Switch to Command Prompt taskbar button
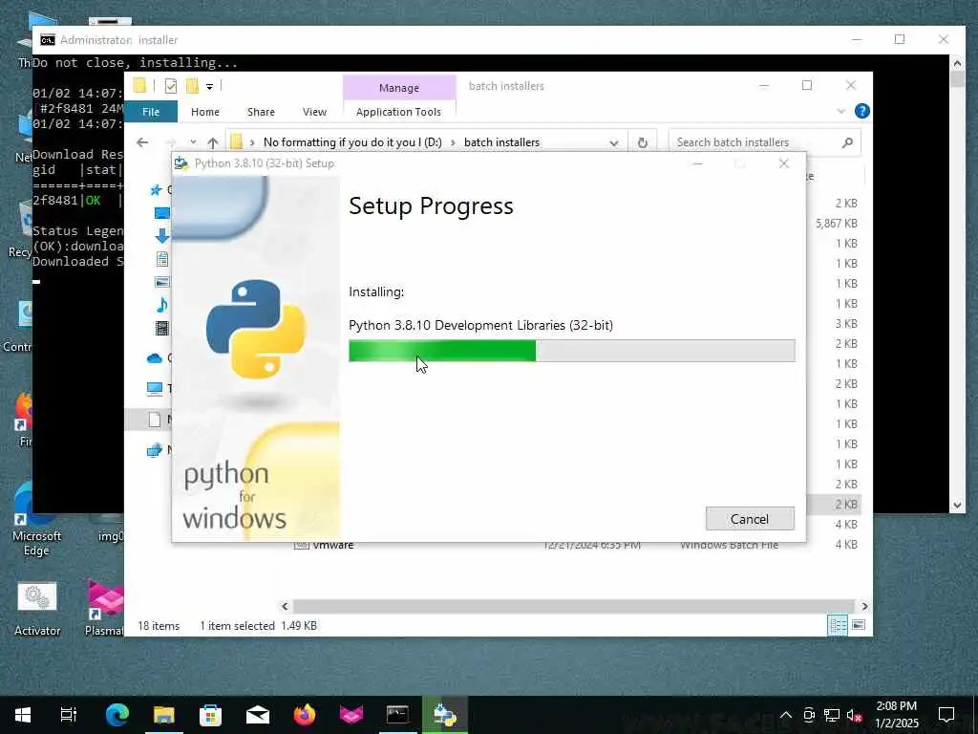 coord(397,715)
